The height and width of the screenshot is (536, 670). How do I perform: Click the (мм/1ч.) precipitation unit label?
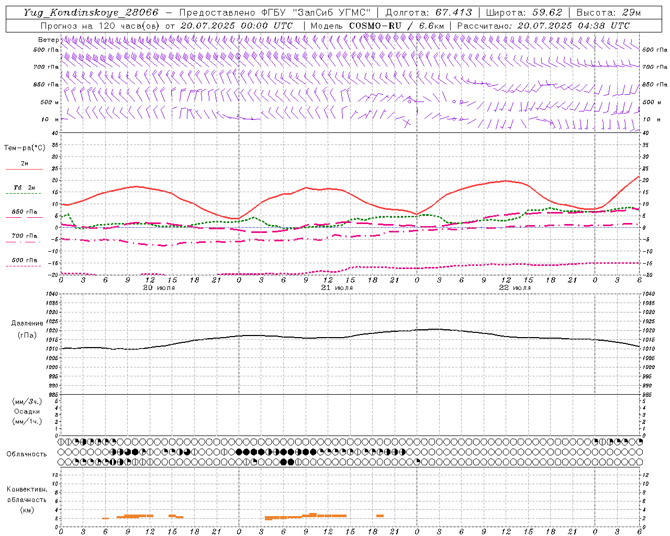coord(27,421)
